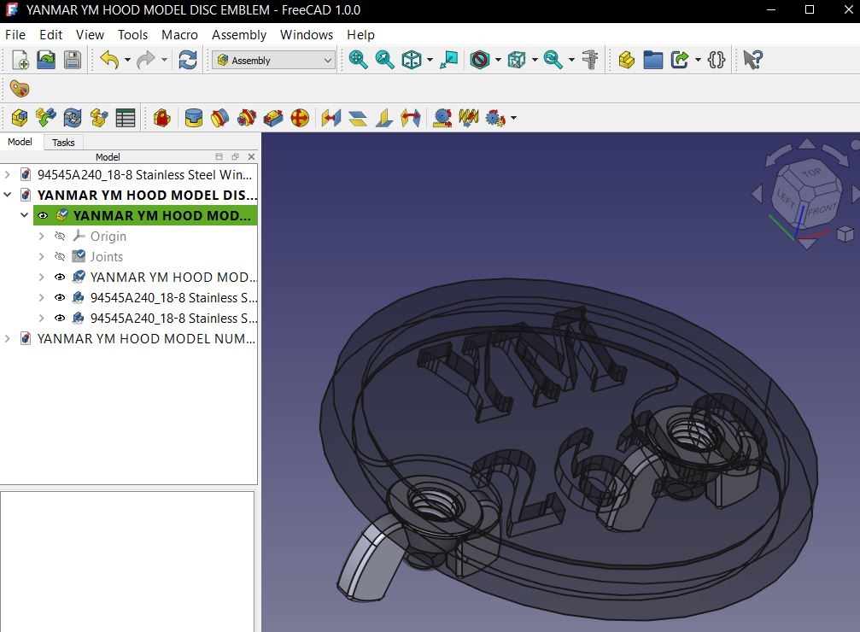860x632 pixels.
Task: Click the appearance color palette icon
Action: (19, 88)
